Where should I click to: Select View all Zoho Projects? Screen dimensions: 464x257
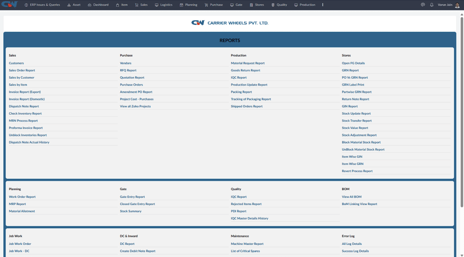point(135,106)
